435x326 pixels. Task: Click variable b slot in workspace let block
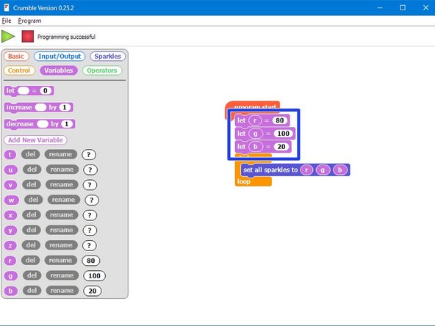(x=256, y=147)
